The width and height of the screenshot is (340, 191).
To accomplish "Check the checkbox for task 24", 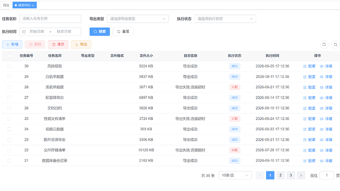I will pyautogui.click(x=9, y=129).
